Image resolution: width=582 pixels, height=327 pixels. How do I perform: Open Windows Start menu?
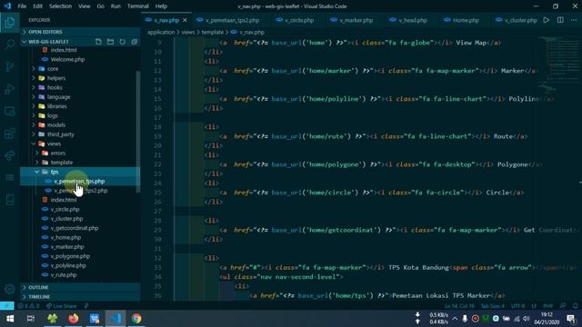[x=10, y=319]
